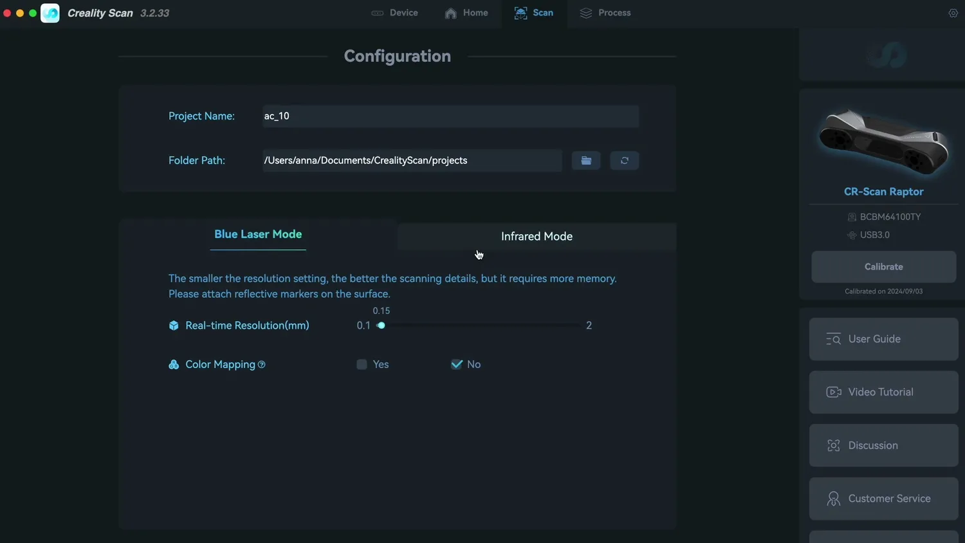Click the slider minimum value 0.1
The height and width of the screenshot is (543, 965).
pos(363,326)
